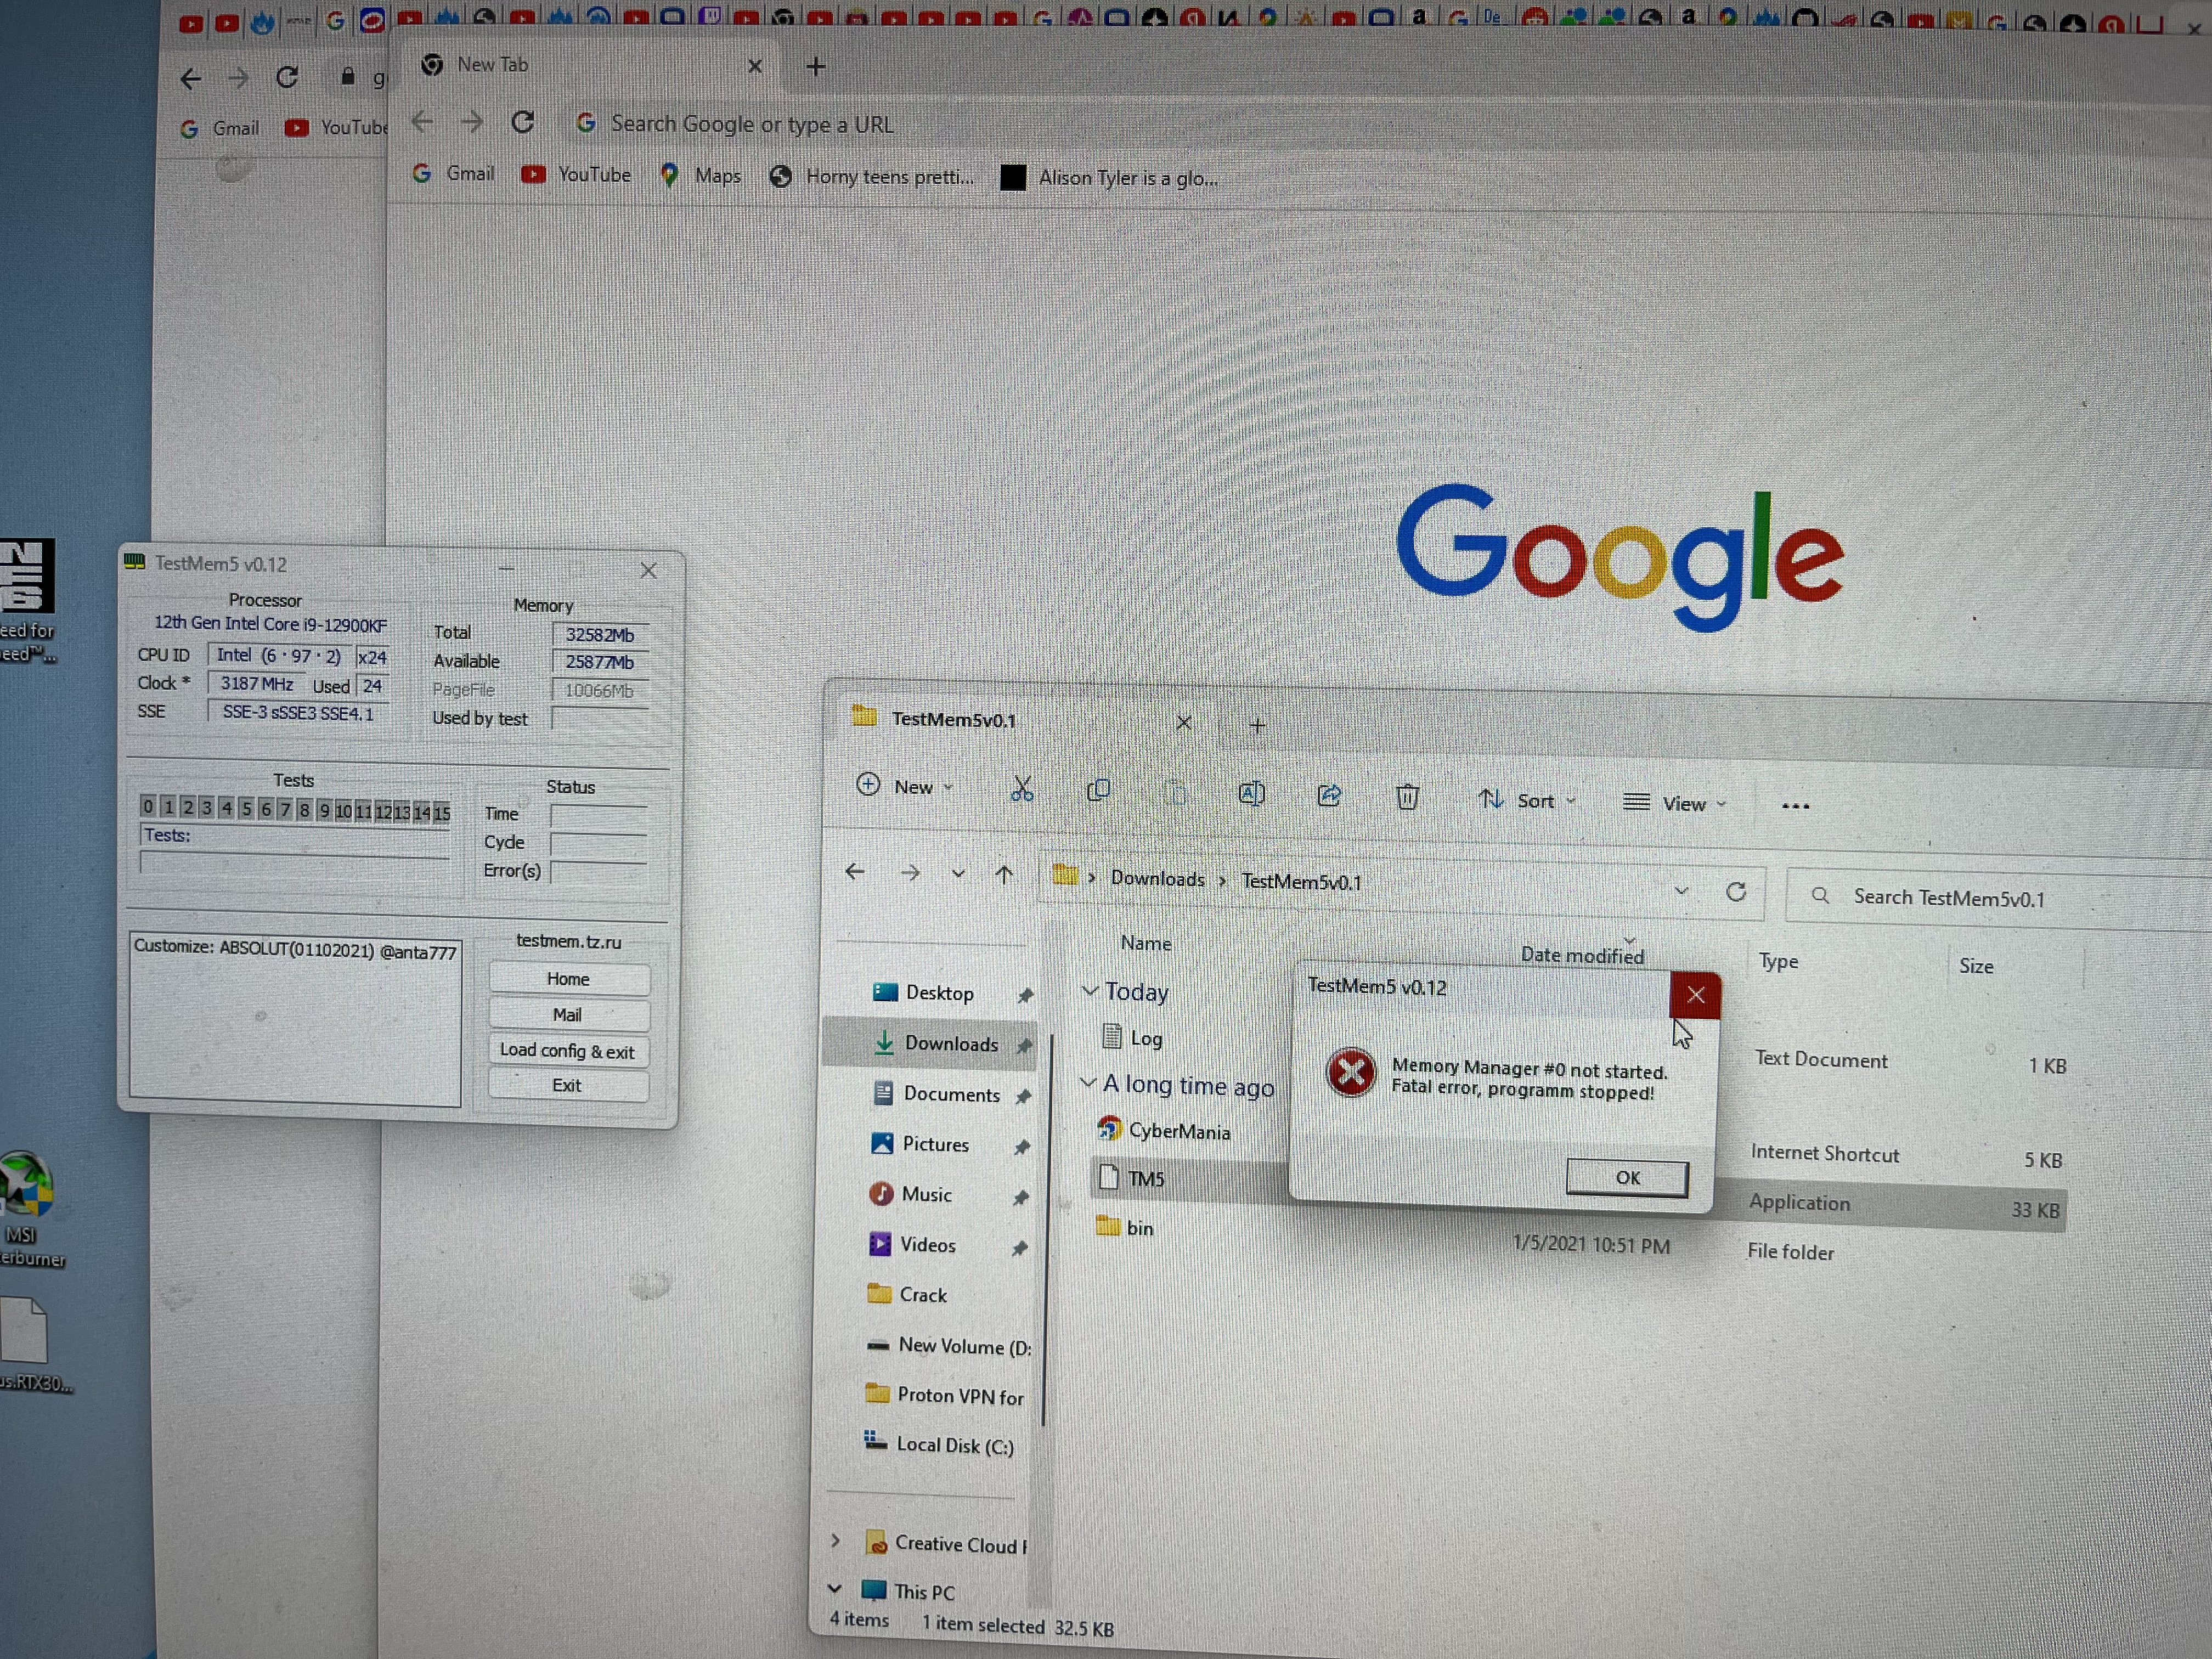Image resolution: width=2212 pixels, height=1659 pixels.
Task: Reload the Chrome New Tab page
Action: tap(522, 123)
